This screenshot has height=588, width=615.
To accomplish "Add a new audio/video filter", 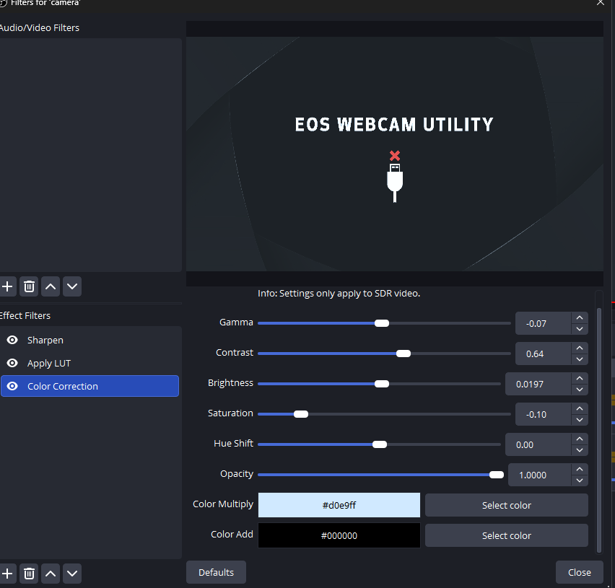I will click(7, 286).
